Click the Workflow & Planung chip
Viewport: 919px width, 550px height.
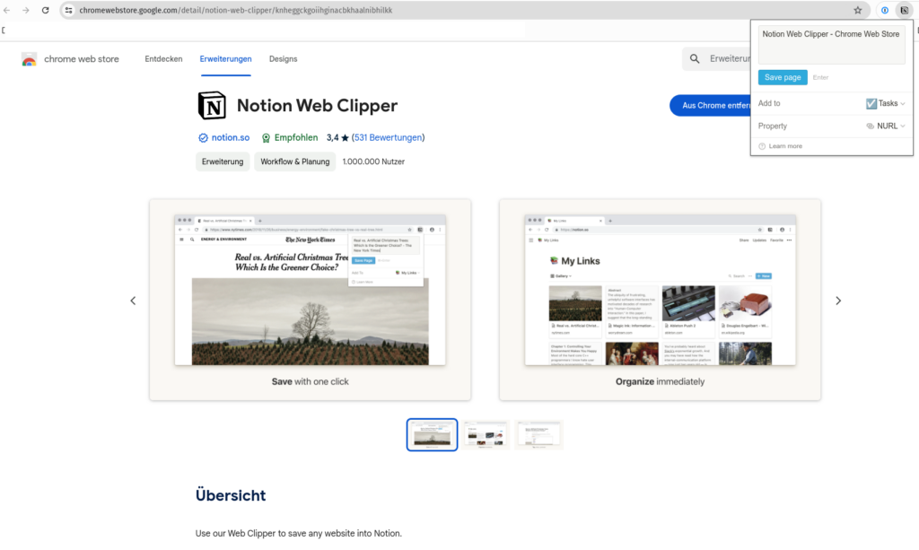pos(294,162)
